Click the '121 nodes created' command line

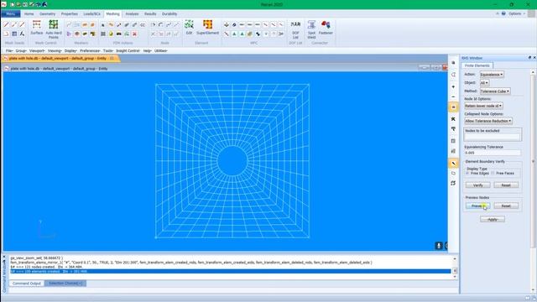(x=46, y=267)
